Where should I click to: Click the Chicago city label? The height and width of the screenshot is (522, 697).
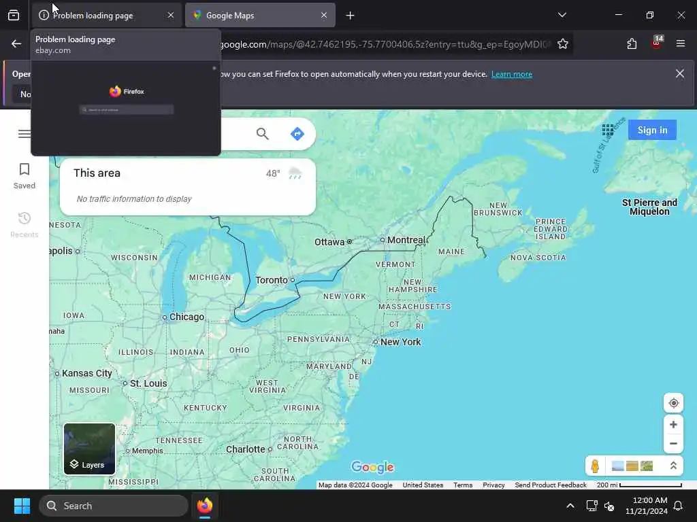click(x=187, y=317)
